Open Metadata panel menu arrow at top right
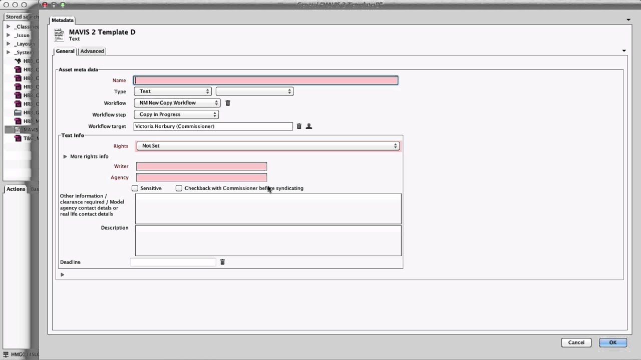 [628, 20]
